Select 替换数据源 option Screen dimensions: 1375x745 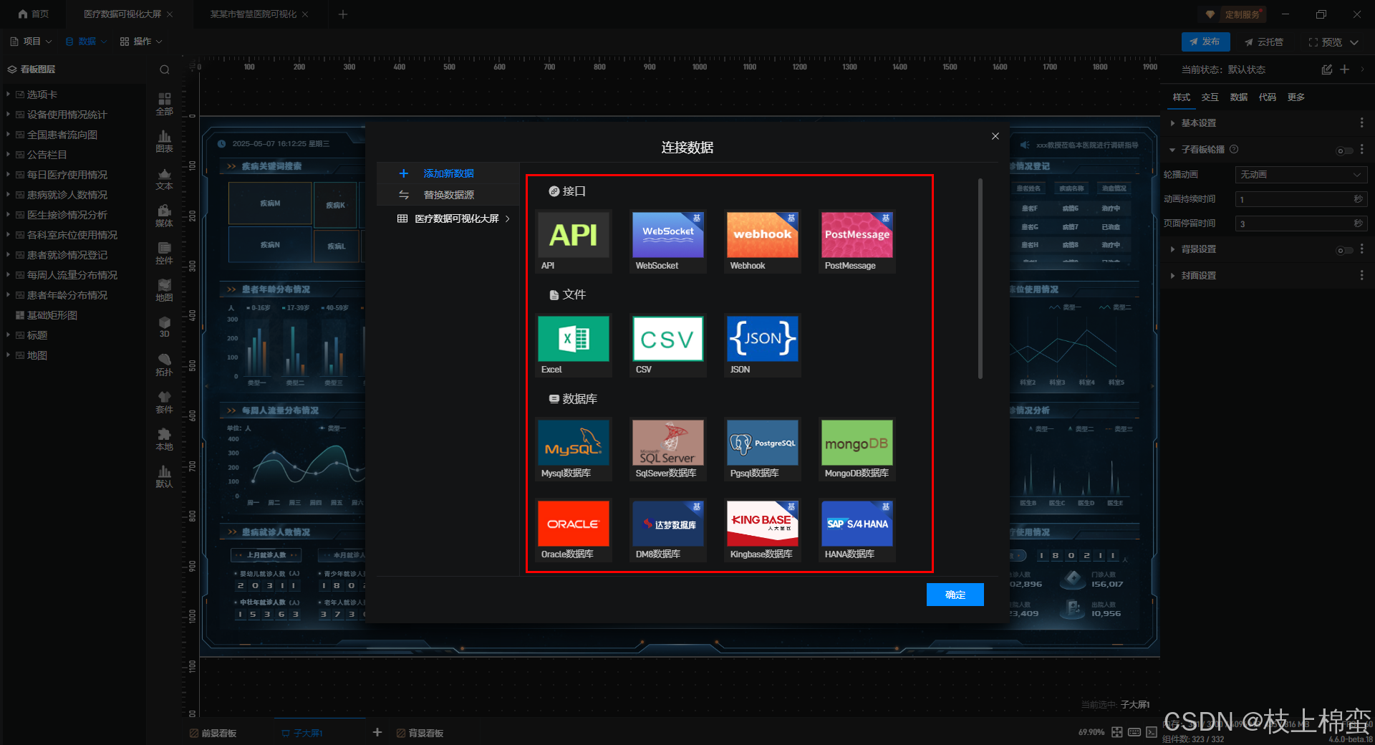click(448, 195)
